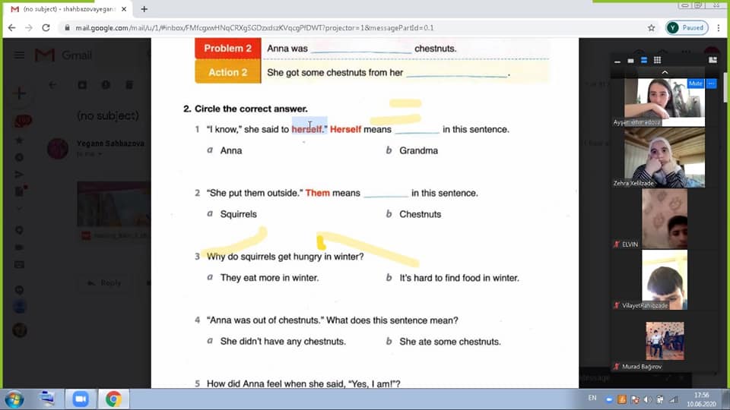Click the Gmail back to inbox arrow

52,85
